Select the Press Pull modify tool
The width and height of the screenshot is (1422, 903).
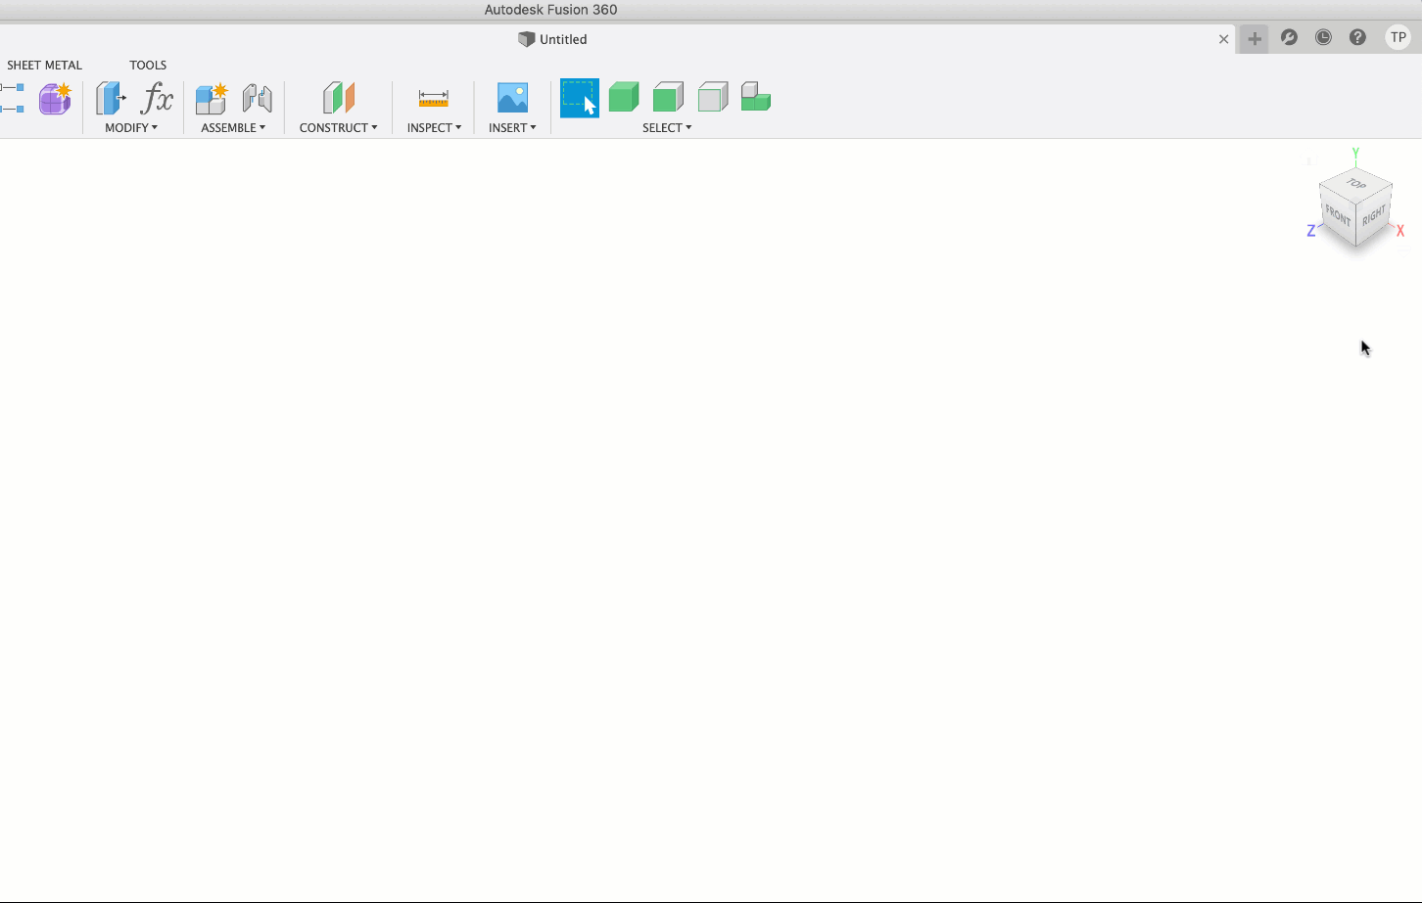(110, 98)
